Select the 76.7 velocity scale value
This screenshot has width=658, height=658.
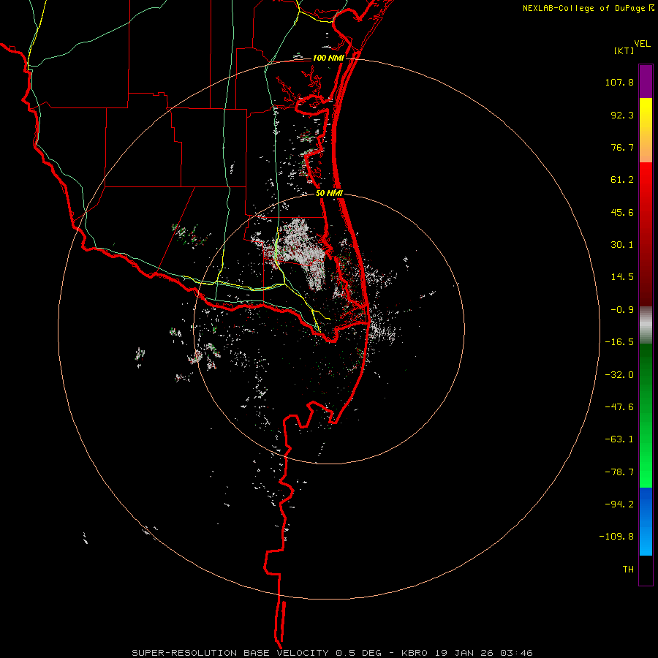622,147
